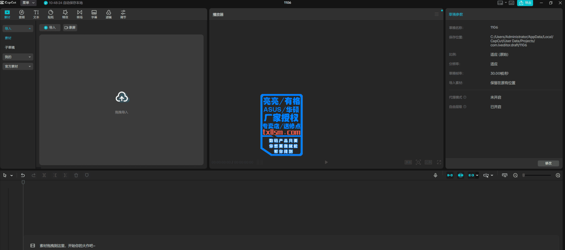Click the 录屏 screen record button
The height and width of the screenshot is (250, 565).
pyautogui.click(x=70, y=28)
